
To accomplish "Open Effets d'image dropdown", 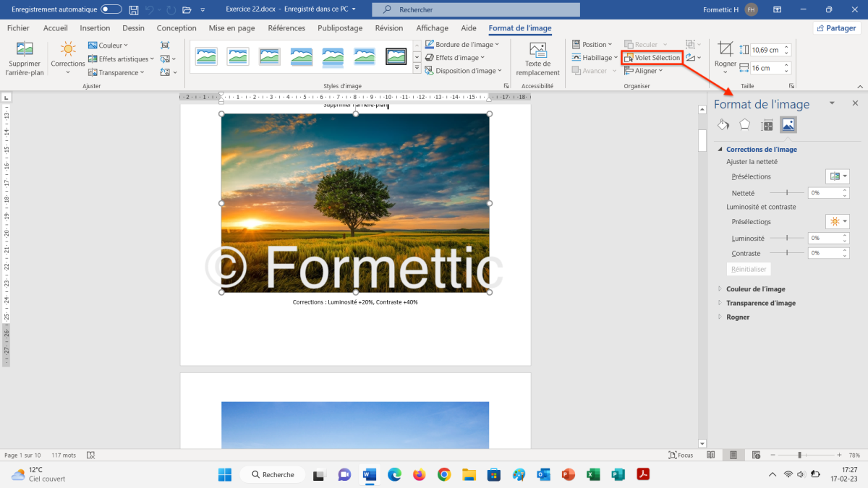I will pyautogui.click(x=455, y=58).
